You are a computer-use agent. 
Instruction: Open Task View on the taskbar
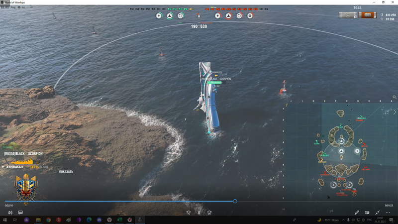15,220
